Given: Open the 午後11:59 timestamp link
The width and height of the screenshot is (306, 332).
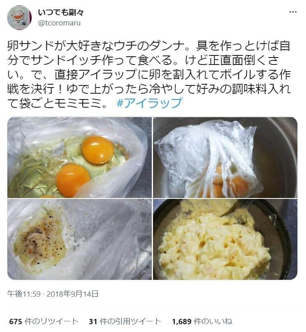Looking at the screenshot, I should (x=24, y=294).
